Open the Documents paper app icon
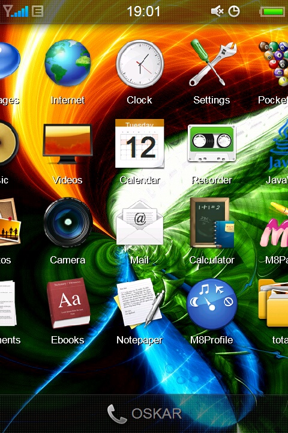The width and height of the screenshot is (288, 433). (x=8, y=303)
